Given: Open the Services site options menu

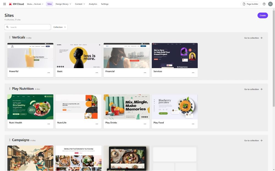Looking at the screenshot, I should (193, 73).
